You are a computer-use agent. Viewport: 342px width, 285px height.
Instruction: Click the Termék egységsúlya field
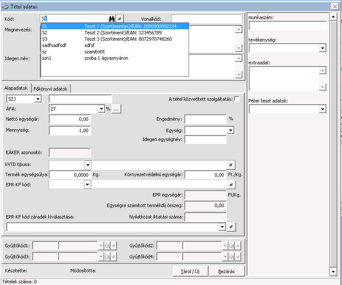[70, 175]
